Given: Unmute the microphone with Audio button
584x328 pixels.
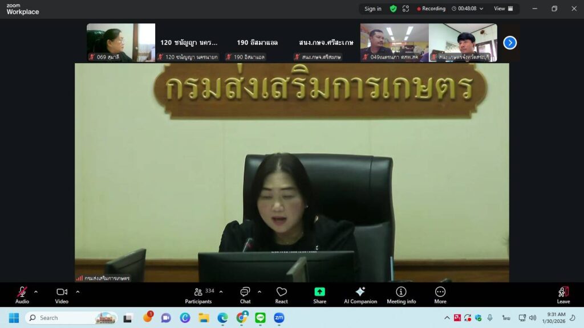Looking at the screenshot, I should click(22, 294).
